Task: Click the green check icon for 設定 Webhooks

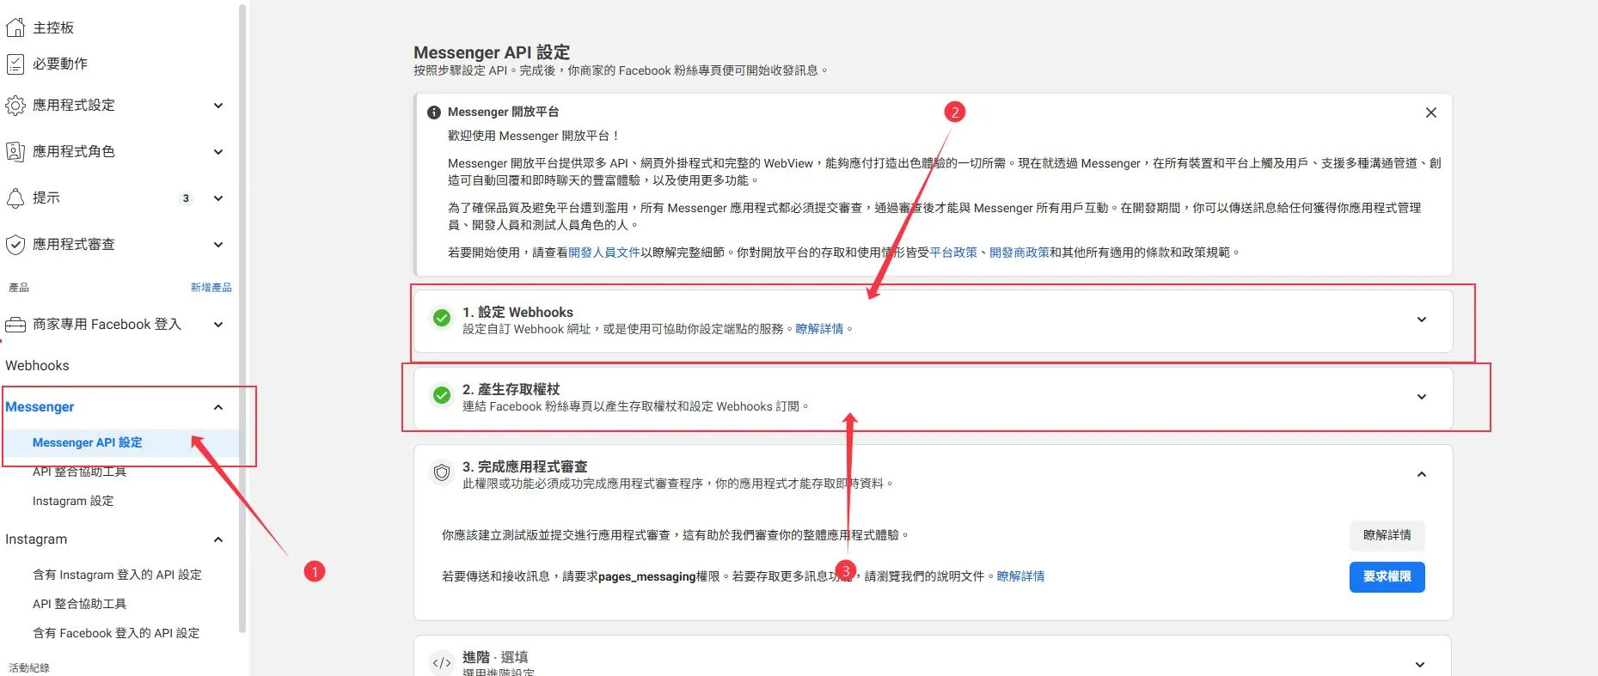Action: pos(442,319)
